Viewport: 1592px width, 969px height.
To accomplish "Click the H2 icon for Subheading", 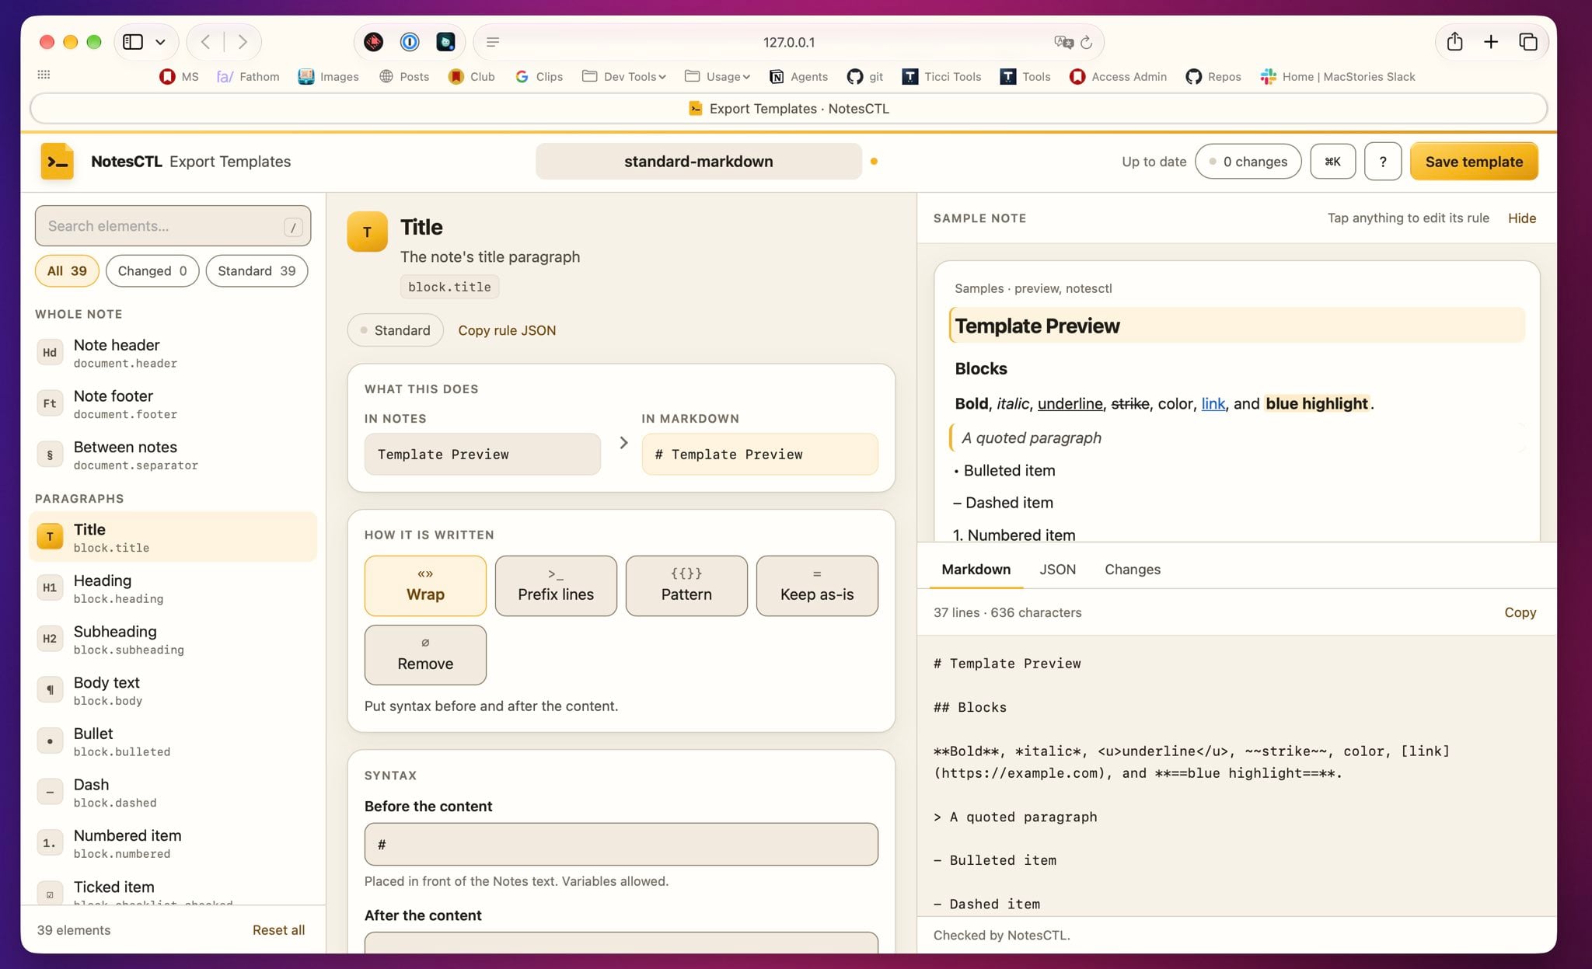I will (50, 639).
